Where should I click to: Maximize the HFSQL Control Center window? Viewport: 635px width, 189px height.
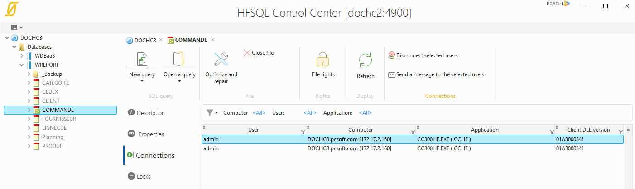click(x=606, y=5)
